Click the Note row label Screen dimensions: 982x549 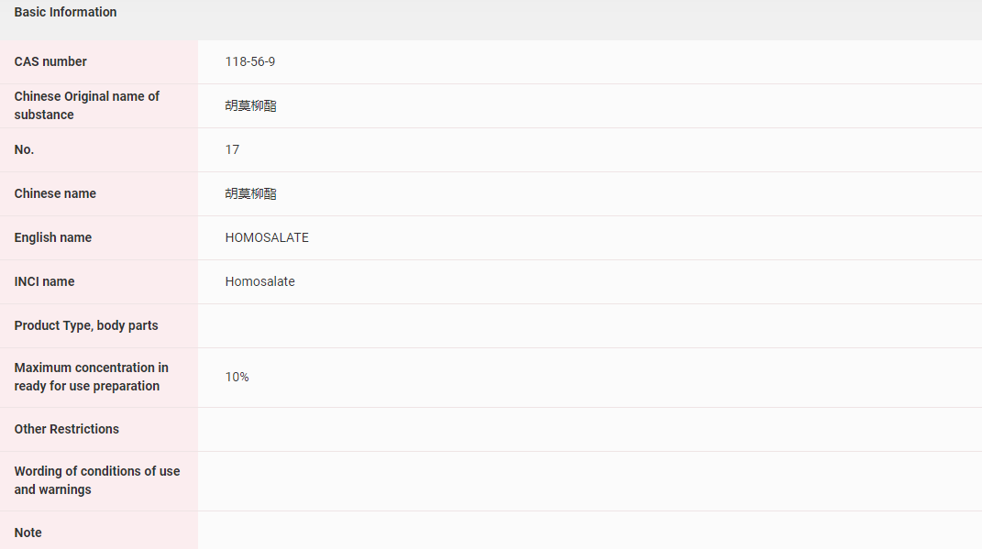(x=28, y=533)
